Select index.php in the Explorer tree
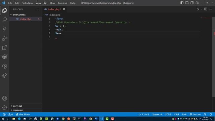Viewport: 215px width, 121px height. [26, 19]
